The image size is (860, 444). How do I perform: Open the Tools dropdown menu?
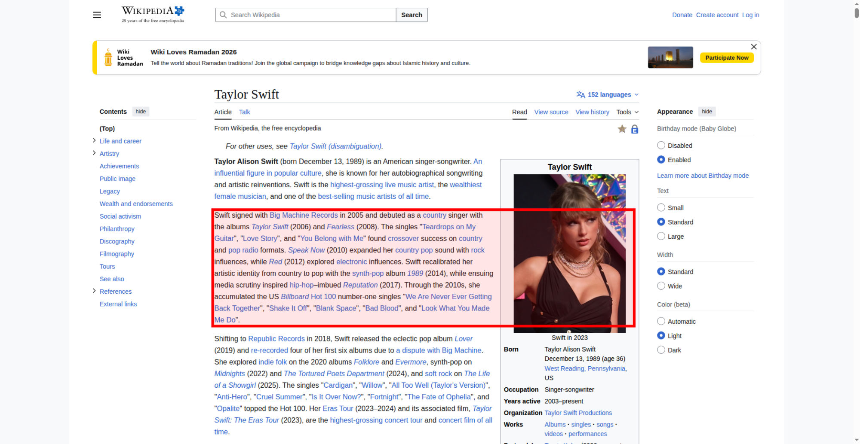[x=627, y=112]
